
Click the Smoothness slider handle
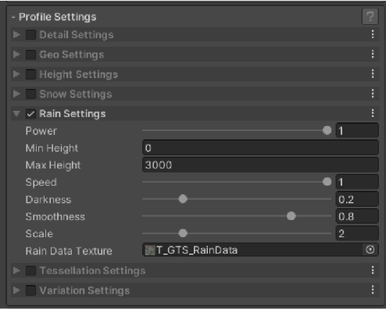(x=291, y=216)
